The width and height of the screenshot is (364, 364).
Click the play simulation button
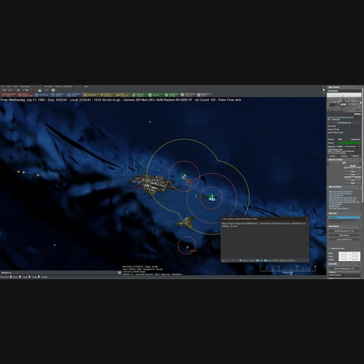pos(18,90)
